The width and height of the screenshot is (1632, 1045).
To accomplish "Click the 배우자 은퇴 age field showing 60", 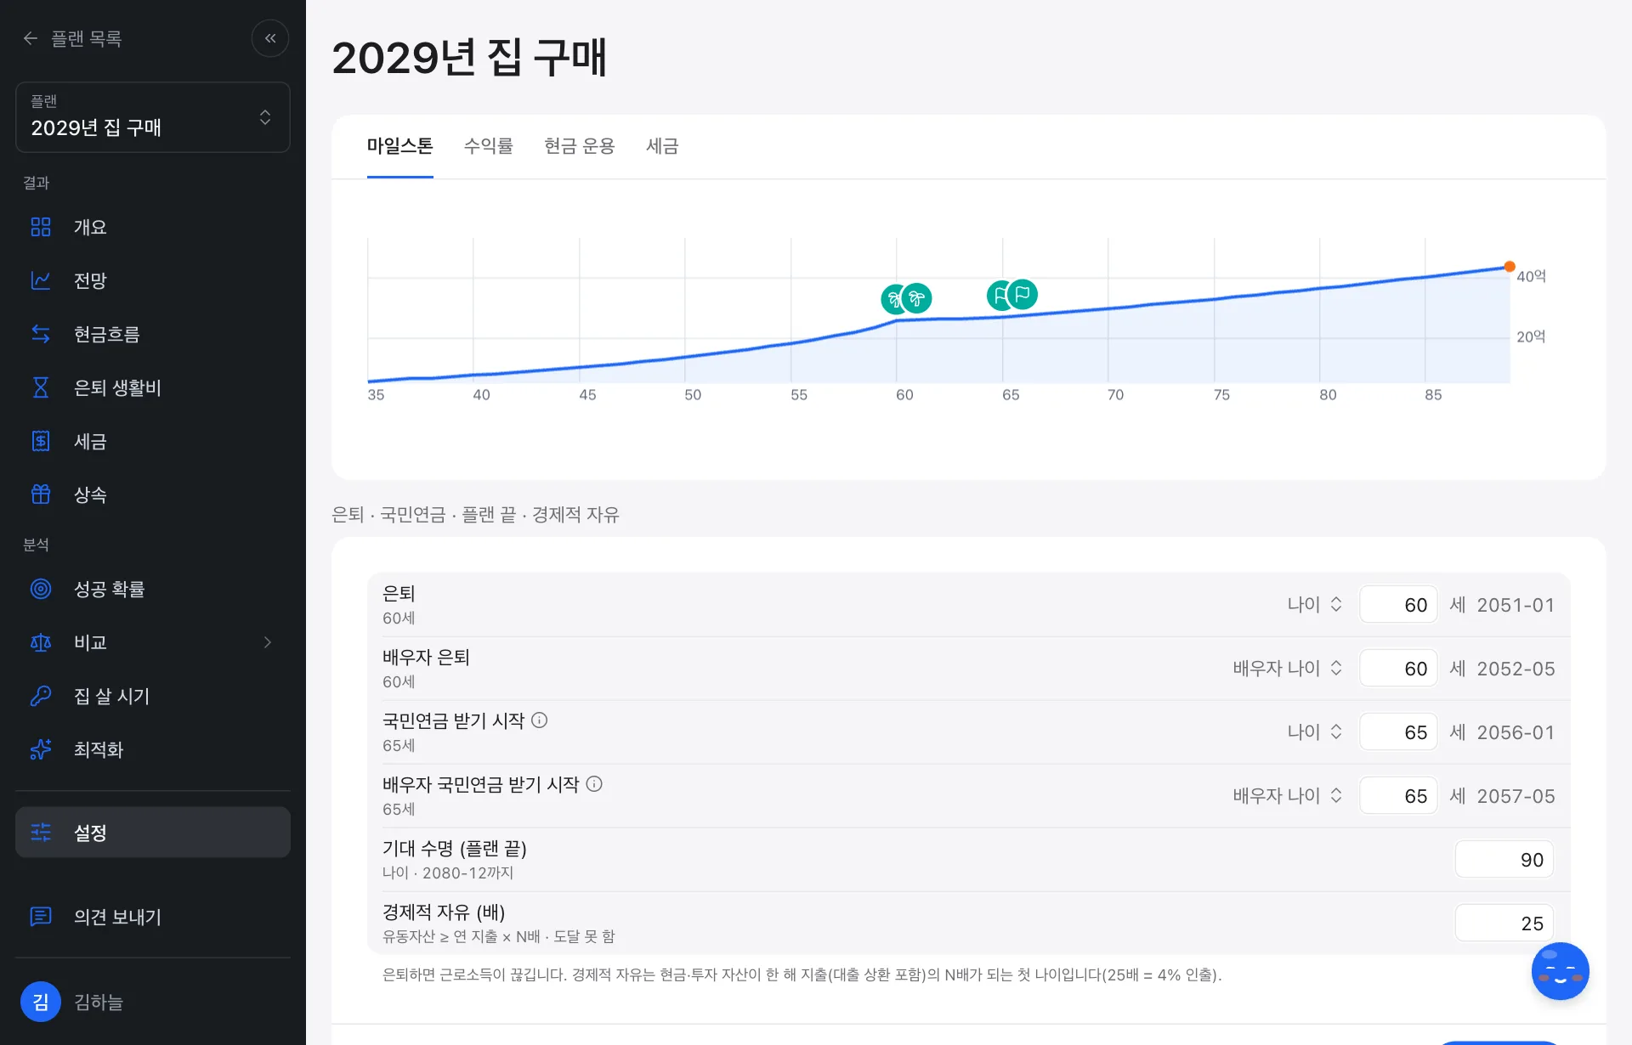I will point(1398,669).
